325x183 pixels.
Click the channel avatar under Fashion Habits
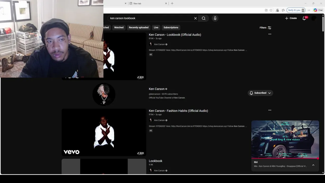click(151, 120)
